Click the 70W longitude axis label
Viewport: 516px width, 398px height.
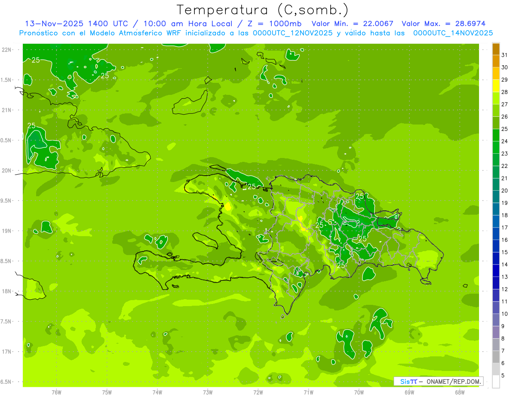tap(359, 392)
